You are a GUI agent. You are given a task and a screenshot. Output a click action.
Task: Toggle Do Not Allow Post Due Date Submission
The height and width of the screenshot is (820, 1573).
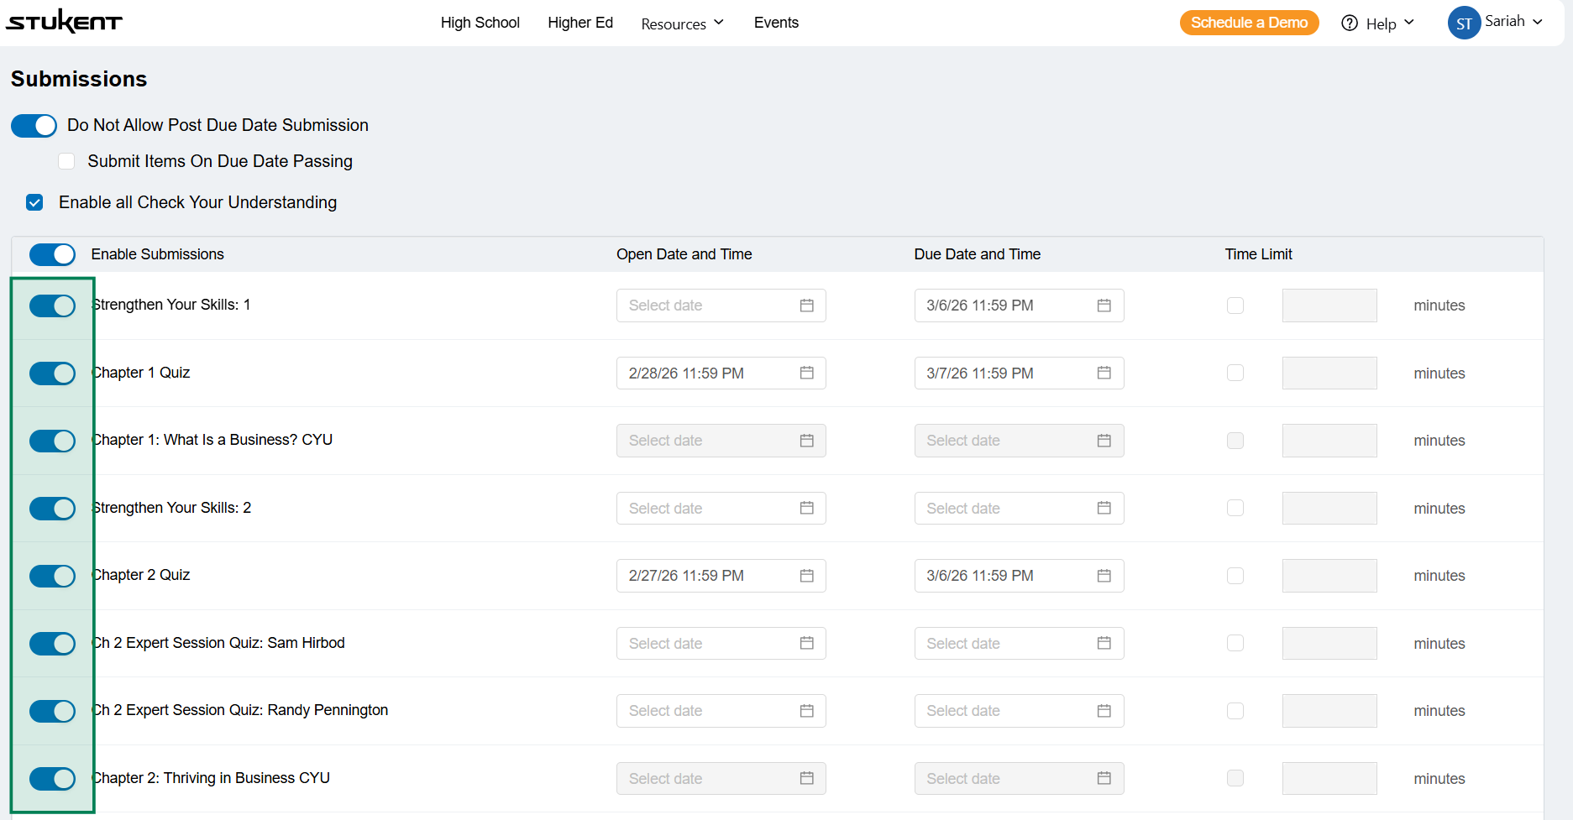(34, 126)
